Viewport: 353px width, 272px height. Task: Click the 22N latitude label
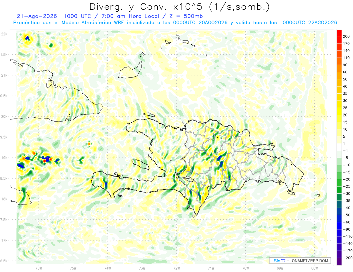[4, 34]
